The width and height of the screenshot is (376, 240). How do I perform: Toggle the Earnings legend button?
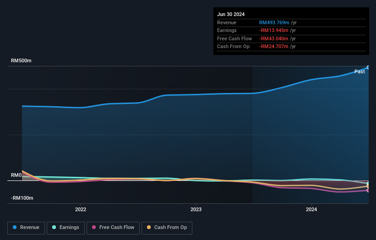point(65,228)
